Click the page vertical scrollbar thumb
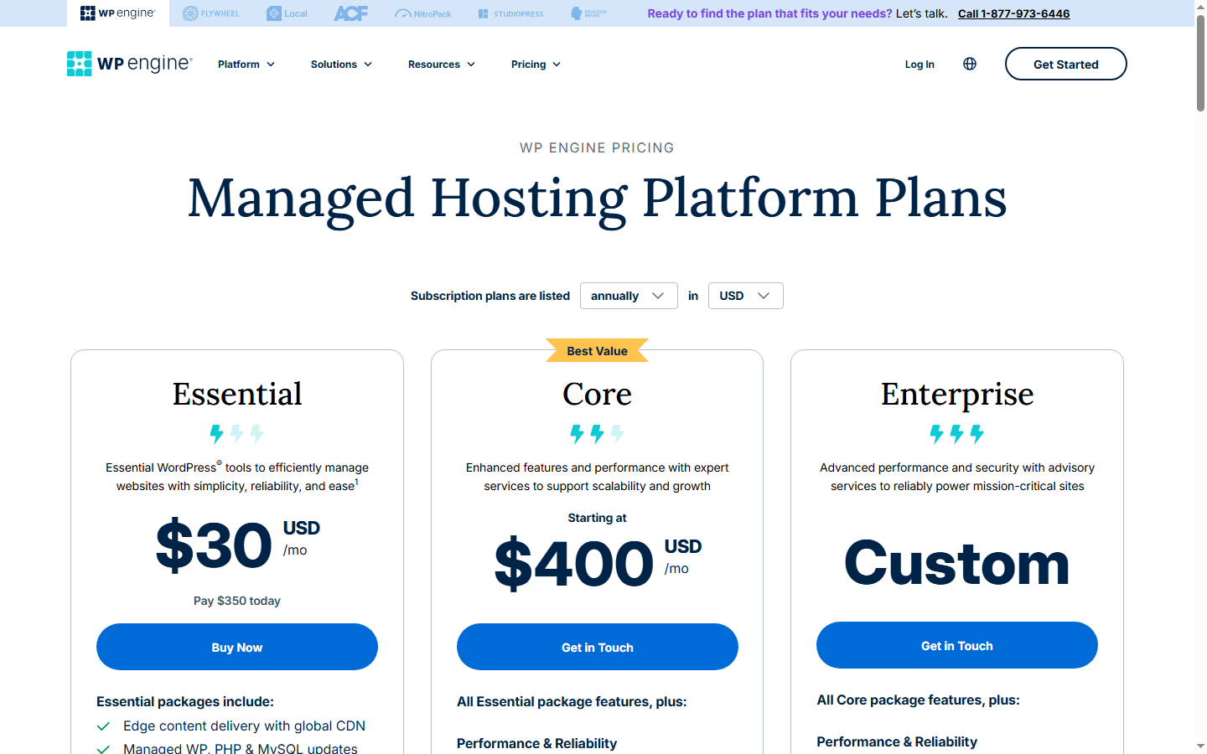The height and width of the screenshot is (754, 1207). click(x=1200, y=63)
